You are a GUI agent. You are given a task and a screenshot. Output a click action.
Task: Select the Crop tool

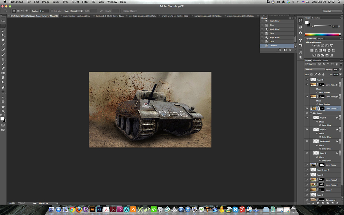[x=3, y=40]
